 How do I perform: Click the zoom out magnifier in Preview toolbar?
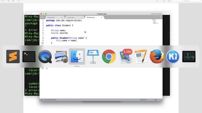pos(9,1)
